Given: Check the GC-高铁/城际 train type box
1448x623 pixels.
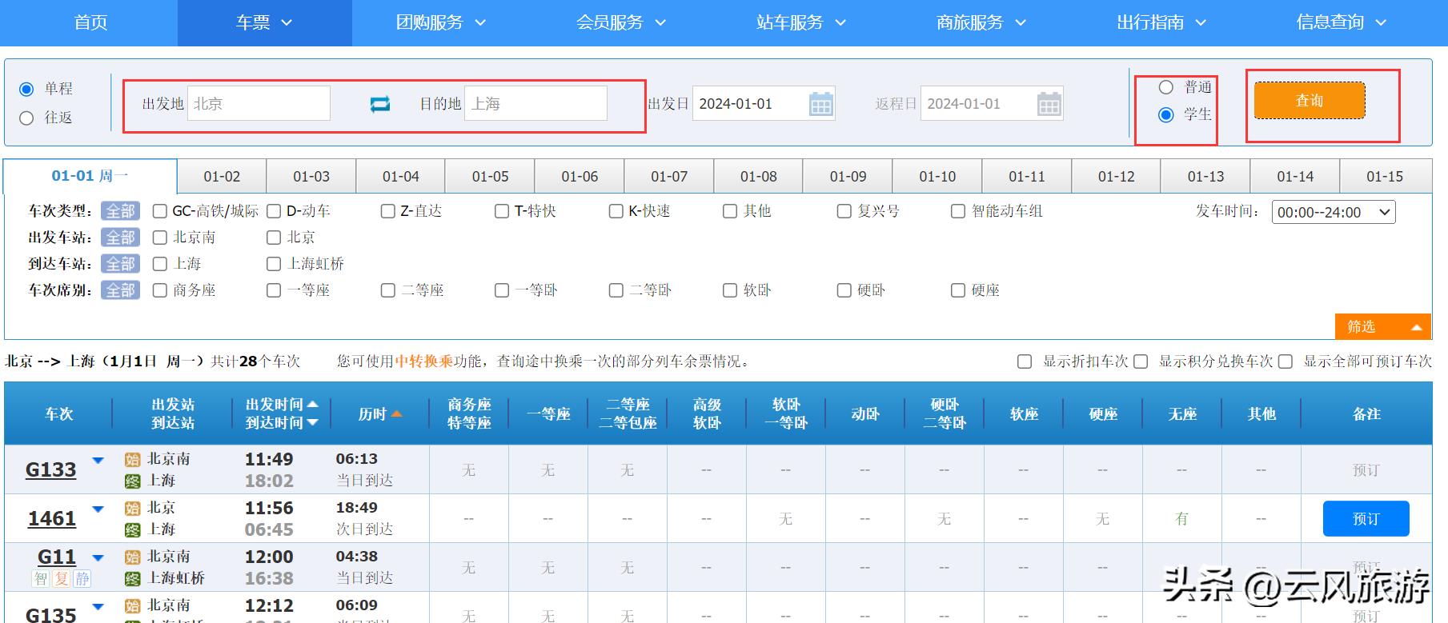Looking at the screenshot, I should (160, 211).
